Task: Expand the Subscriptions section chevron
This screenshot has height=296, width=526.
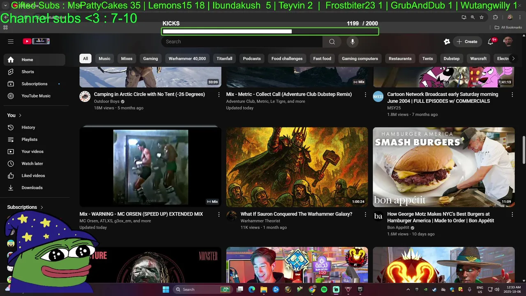Action: (42, 207)
